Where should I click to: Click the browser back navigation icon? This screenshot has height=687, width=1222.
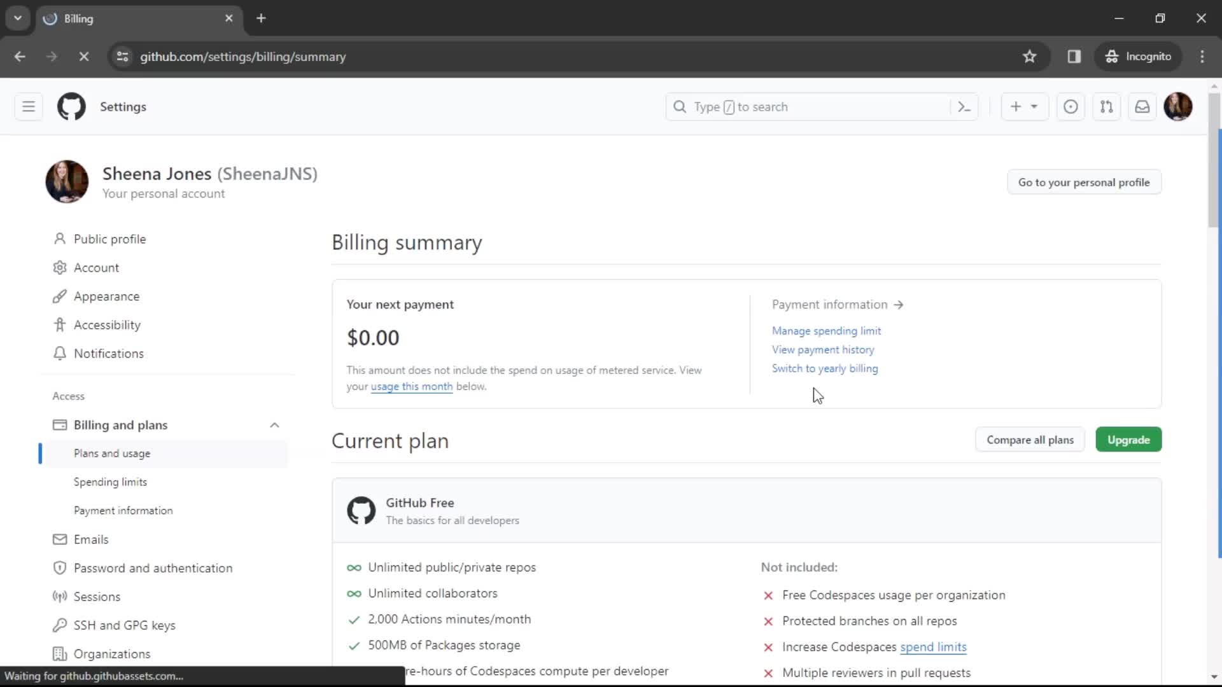tap(19, 56)
